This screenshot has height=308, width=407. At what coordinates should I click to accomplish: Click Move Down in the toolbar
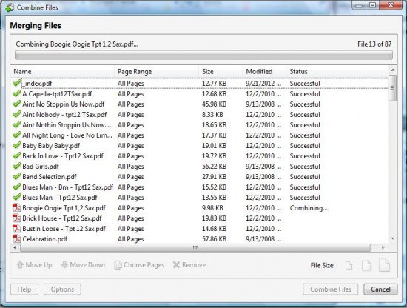(x=83, y=265)
